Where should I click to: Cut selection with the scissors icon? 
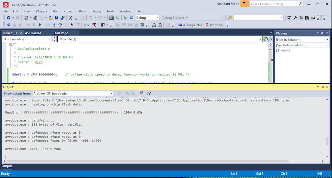pyautogui.click(x=70, y=18)
